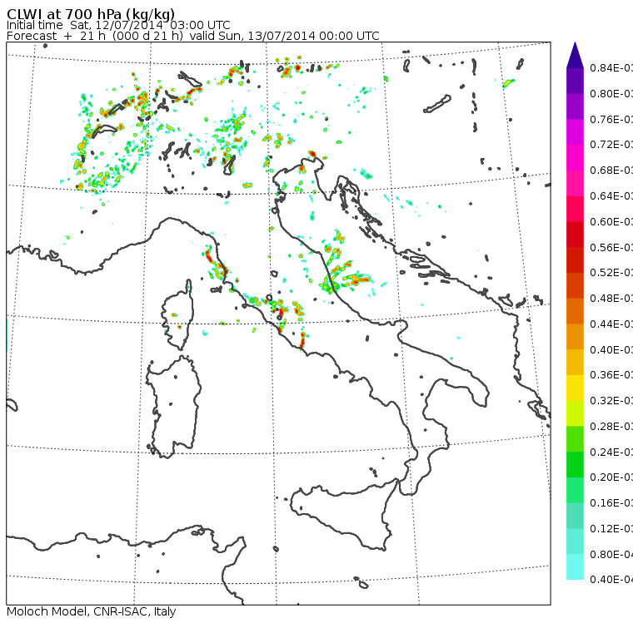The width and height of the screenshot is (633, 623).
Task: Click the lime band between 0.28E-03 and 0.32E-03
Action: pos(575,413)
